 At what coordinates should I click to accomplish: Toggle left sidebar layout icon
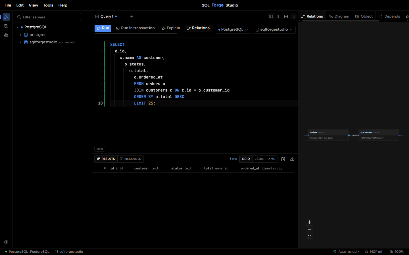click(271, 16)
